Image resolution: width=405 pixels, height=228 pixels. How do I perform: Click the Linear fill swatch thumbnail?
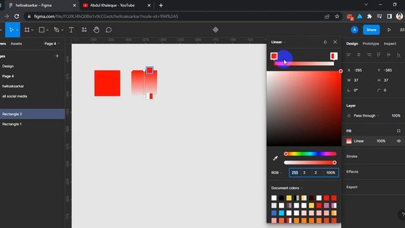click(x=349, y=141)
